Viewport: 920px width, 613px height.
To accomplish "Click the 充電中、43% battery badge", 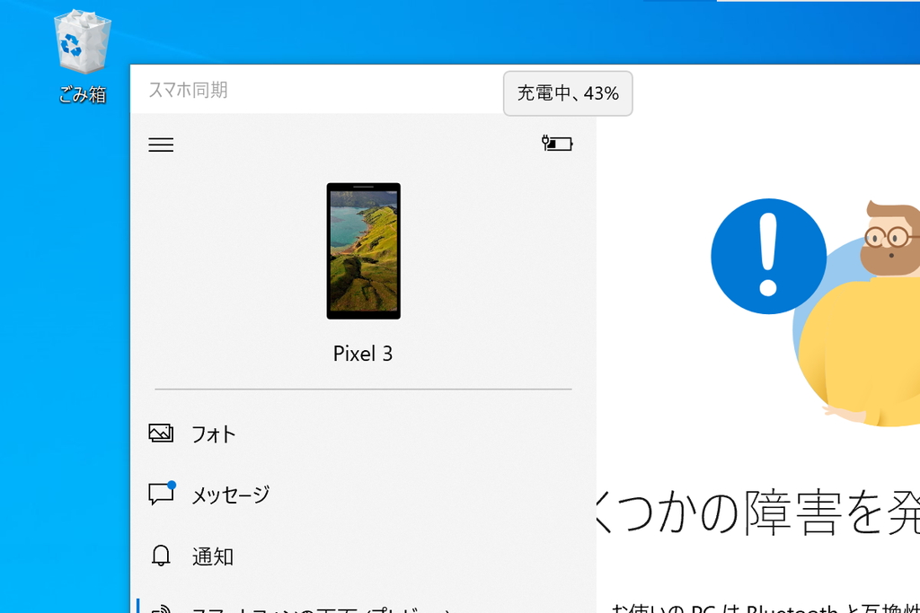I will (x=568, y=93).
